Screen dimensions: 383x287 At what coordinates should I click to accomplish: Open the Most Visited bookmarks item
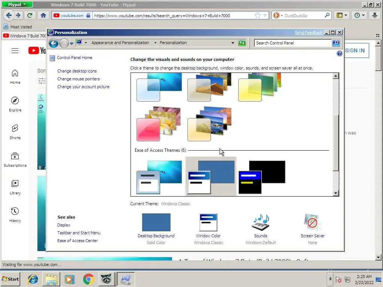pos(18,27)
